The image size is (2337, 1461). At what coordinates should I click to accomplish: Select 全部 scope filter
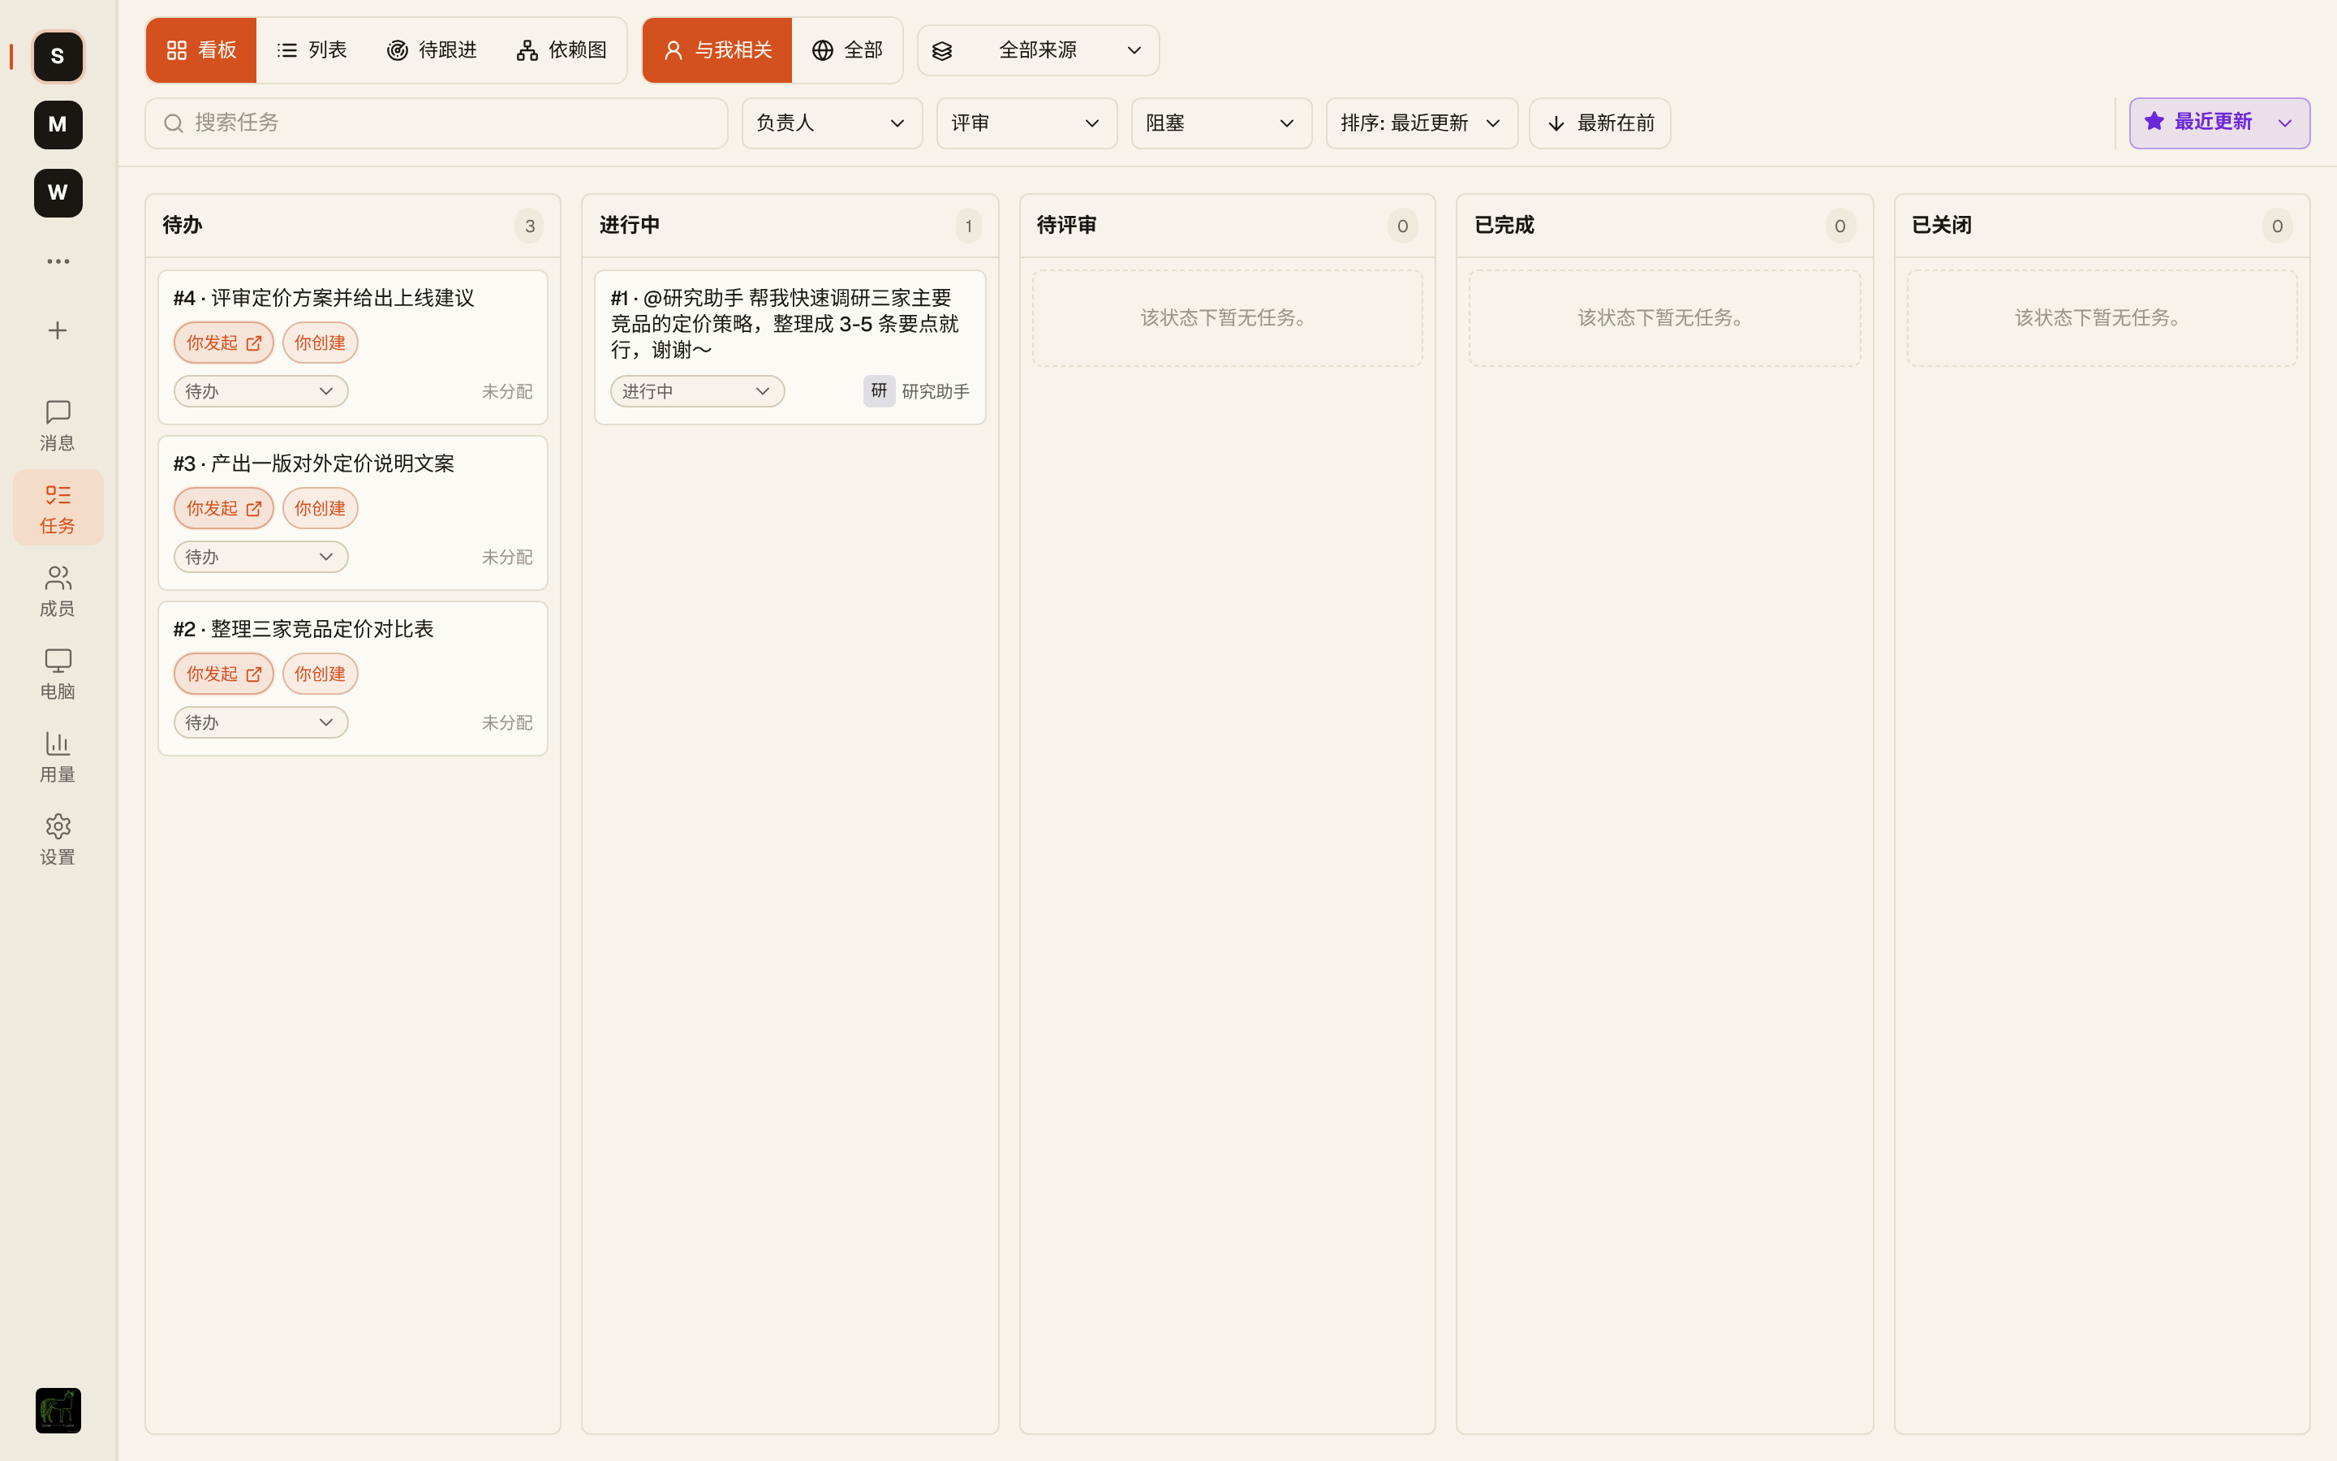pos(847,50)
